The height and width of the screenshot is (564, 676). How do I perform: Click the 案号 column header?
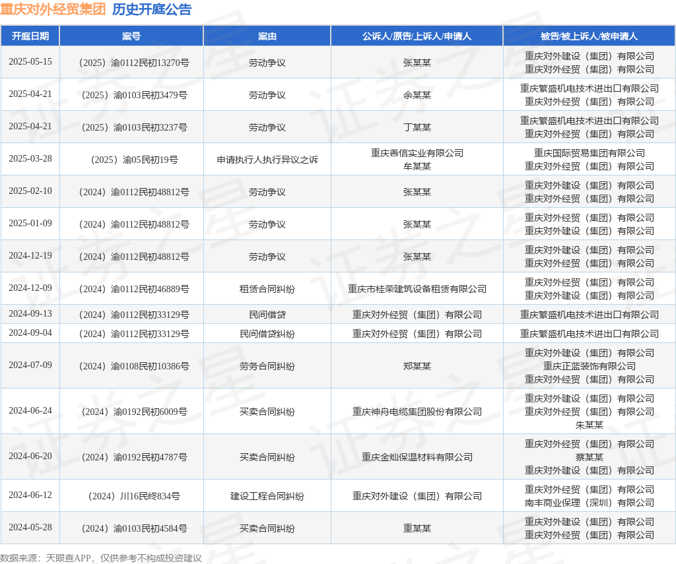click(131, 36)
